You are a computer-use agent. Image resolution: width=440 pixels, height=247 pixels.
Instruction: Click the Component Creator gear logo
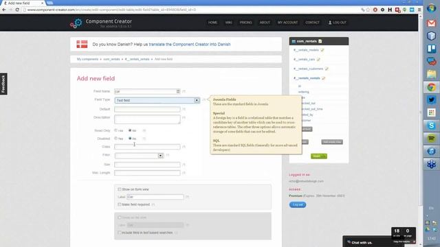(x=76, y=23)
